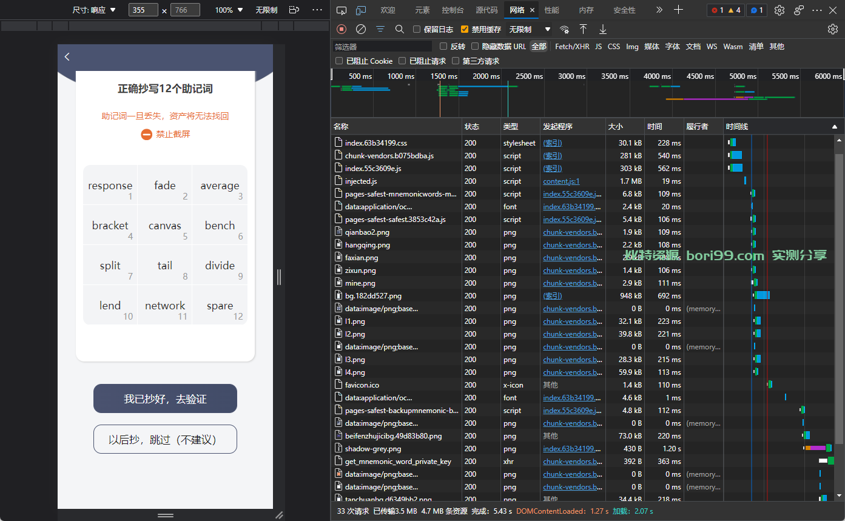The height and width of the screenshot is (521, 845).
Task: Click the viewport height field 766
Action: click(x=185, y=10)
